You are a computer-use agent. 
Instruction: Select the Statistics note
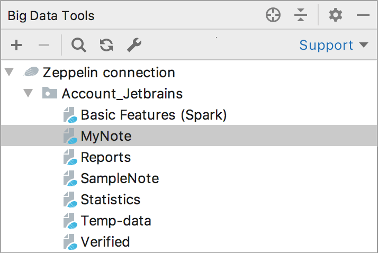pos(110,200)
